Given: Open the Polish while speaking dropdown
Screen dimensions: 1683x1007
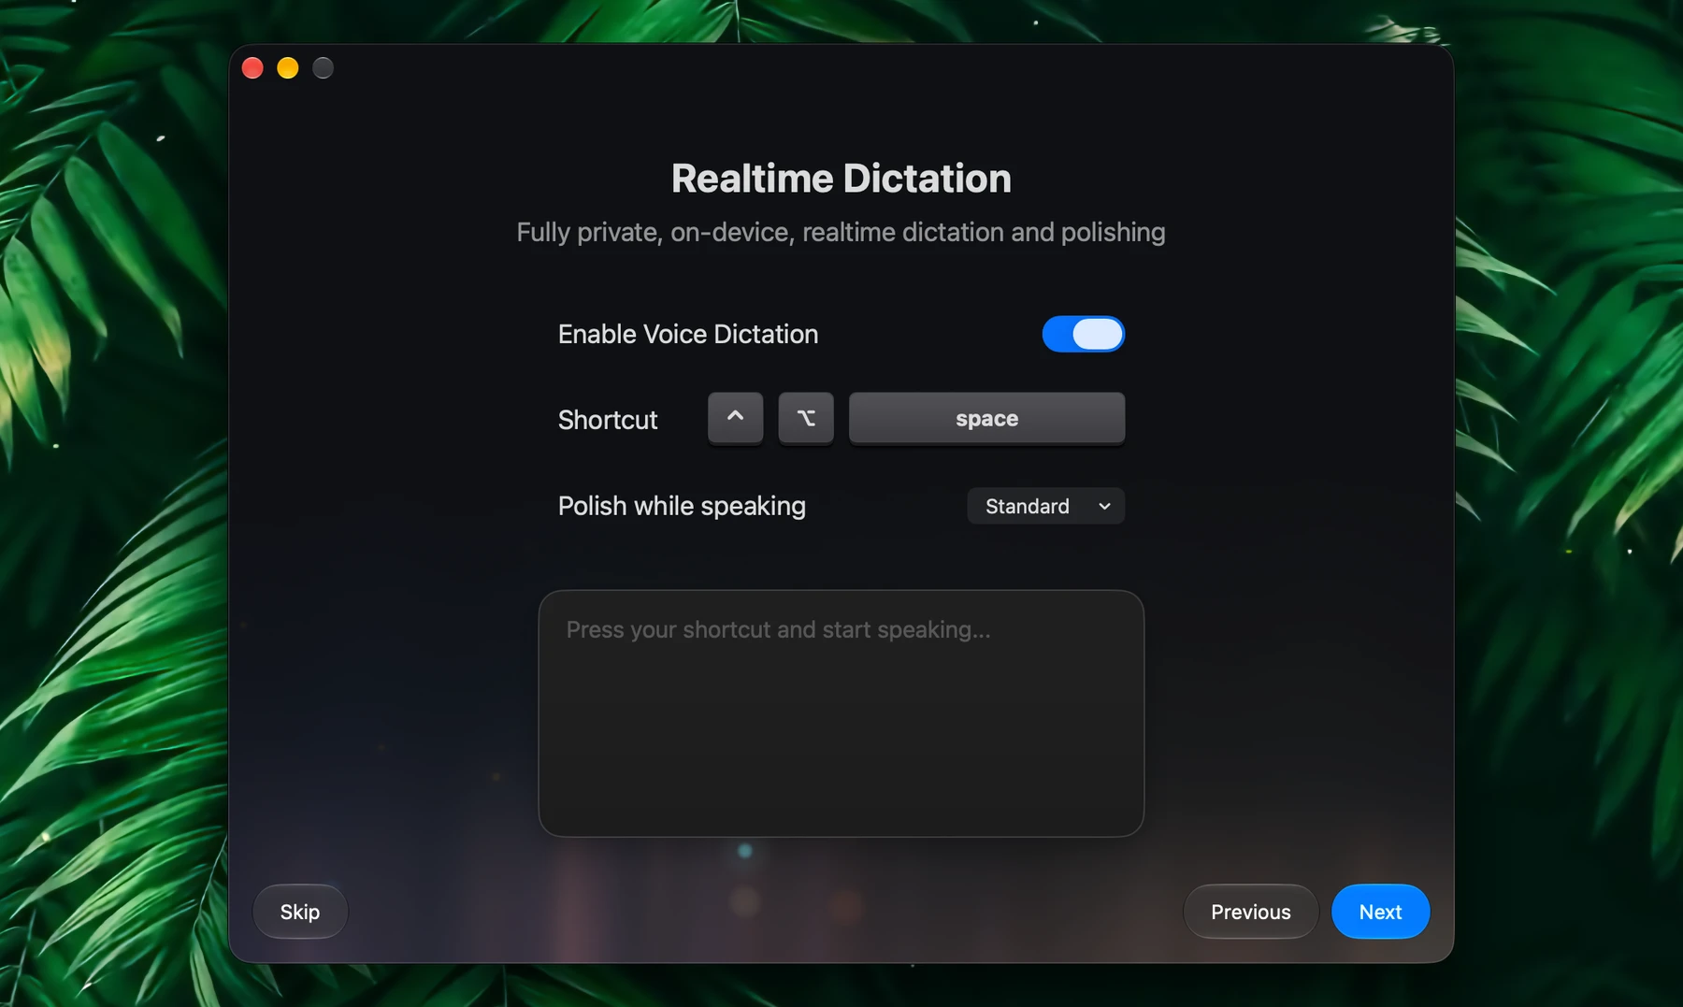Looking at the screenshot, I should (1045, 506).
